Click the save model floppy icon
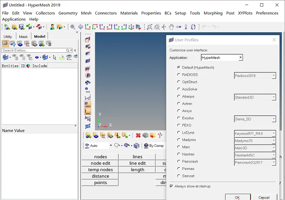The image size is (285, 200). 22,27
